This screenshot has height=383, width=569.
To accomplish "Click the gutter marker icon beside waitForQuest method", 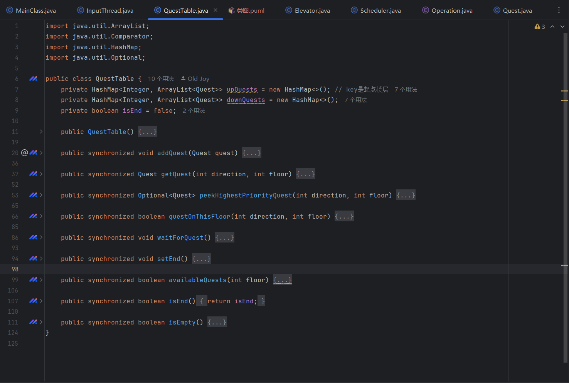I will [x=33, y=237].
